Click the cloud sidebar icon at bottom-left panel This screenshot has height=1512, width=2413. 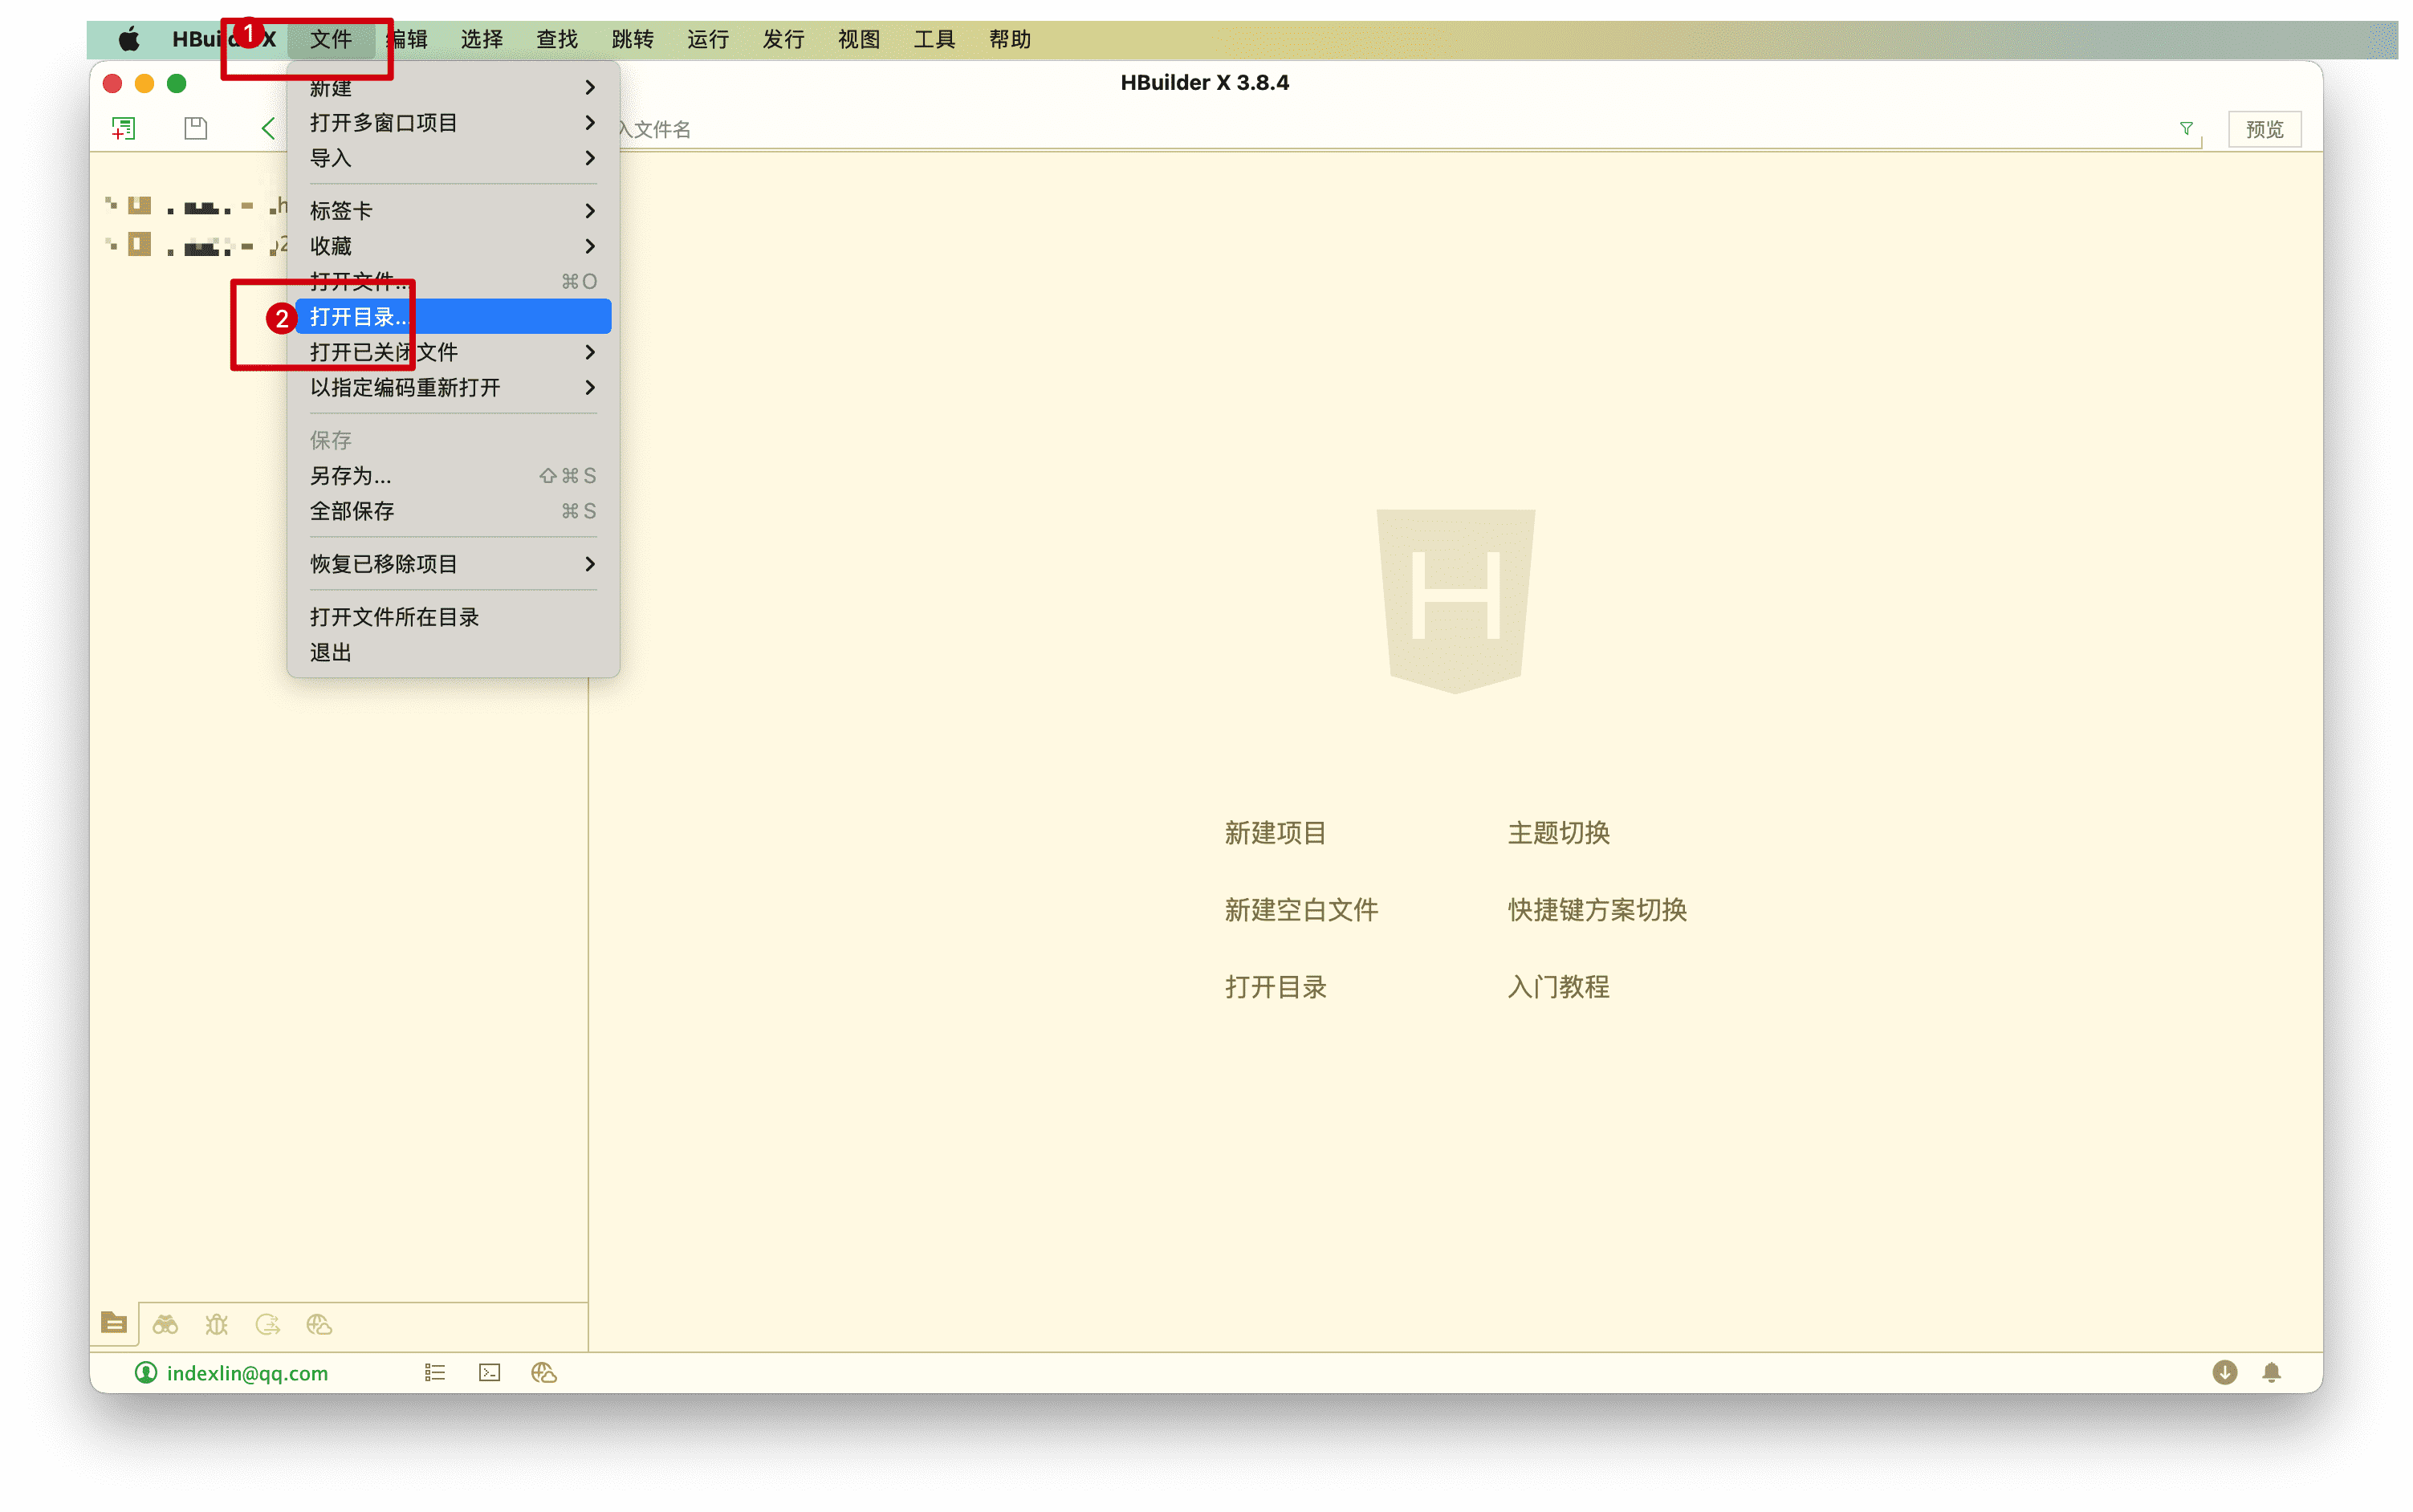(319, 1324)
